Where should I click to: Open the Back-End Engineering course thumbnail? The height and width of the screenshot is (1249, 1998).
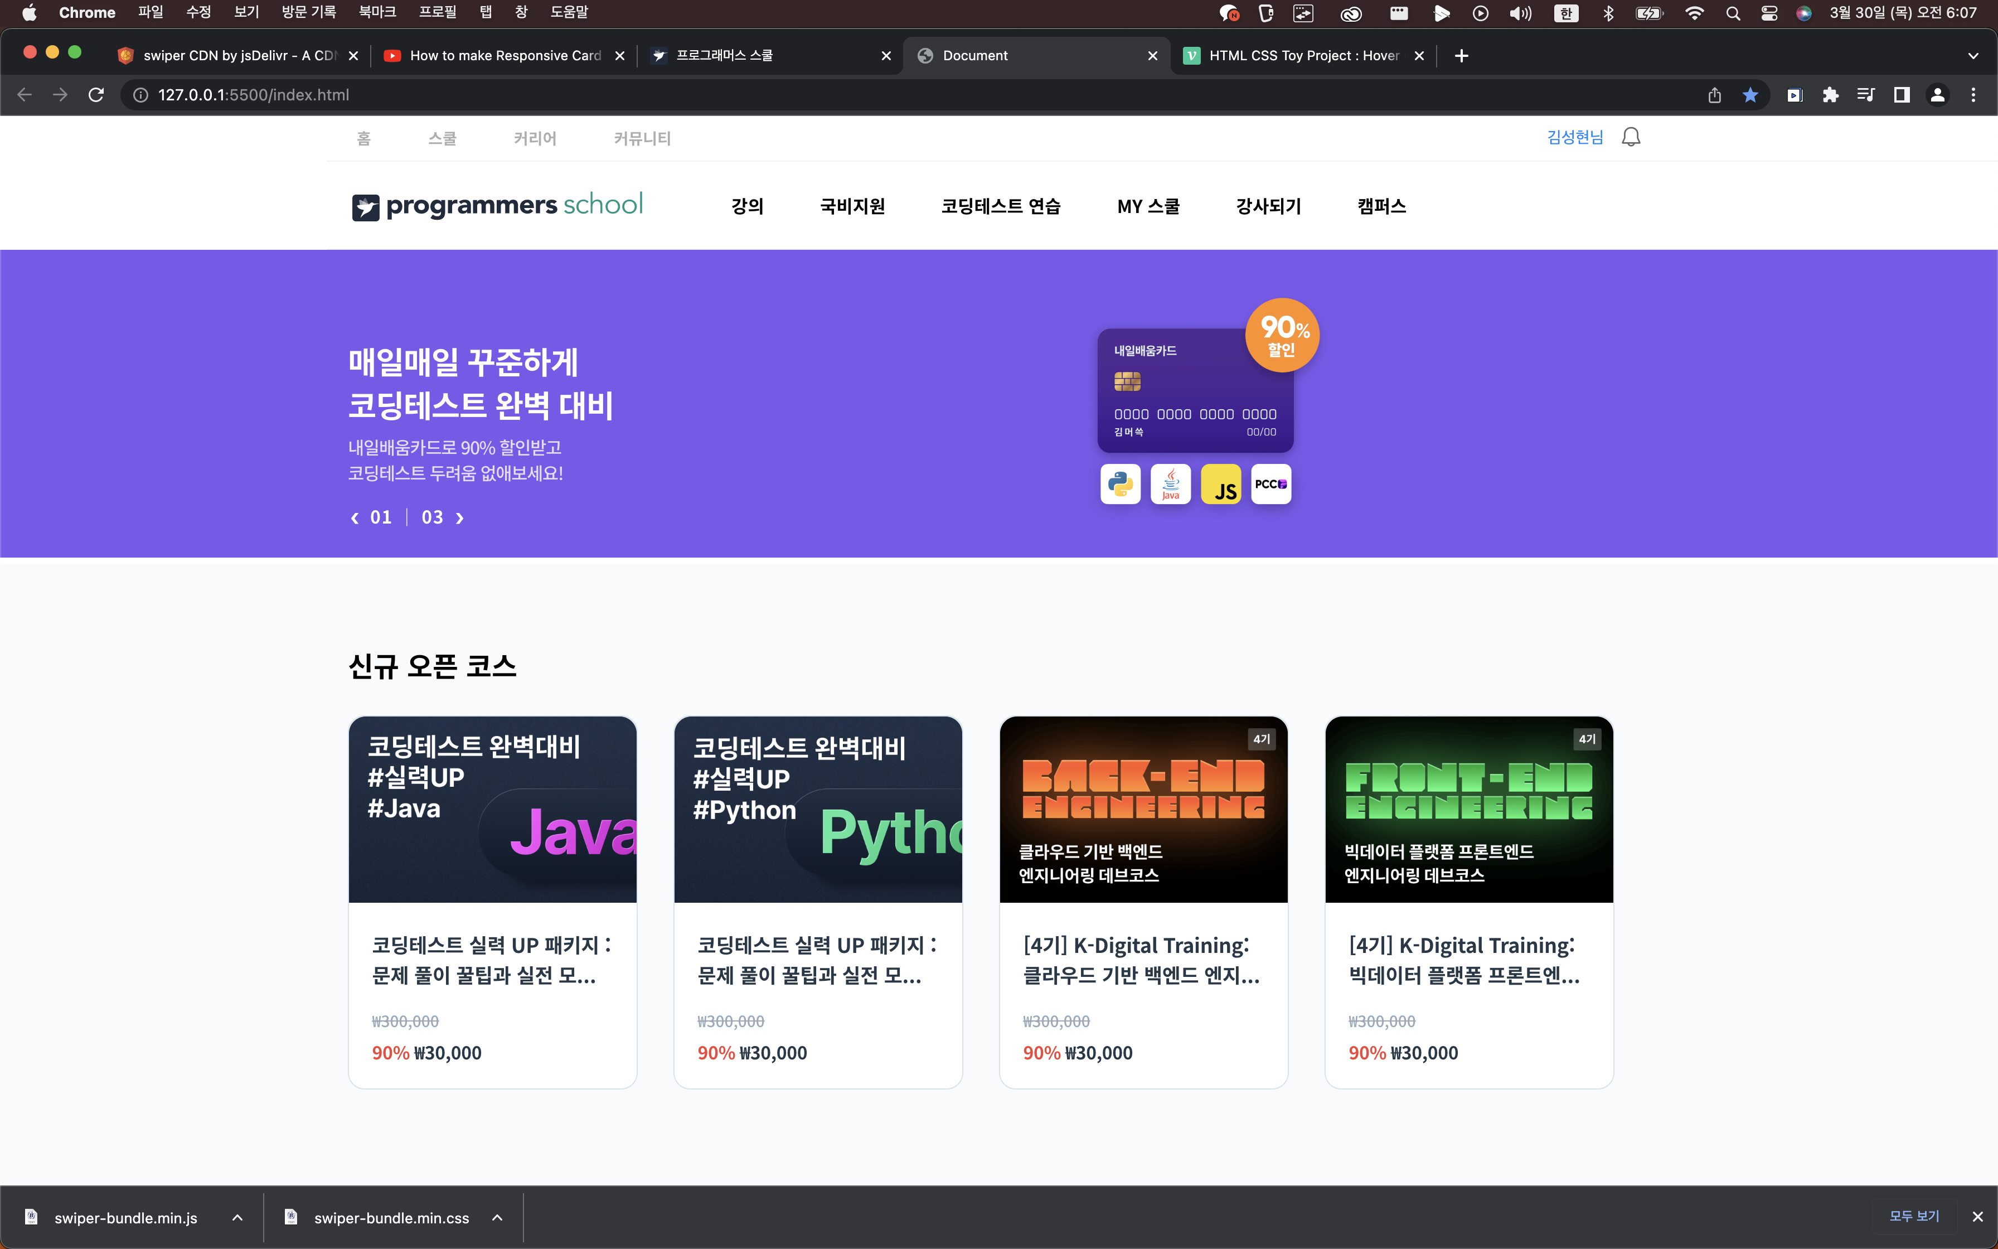pos(1143,810)
